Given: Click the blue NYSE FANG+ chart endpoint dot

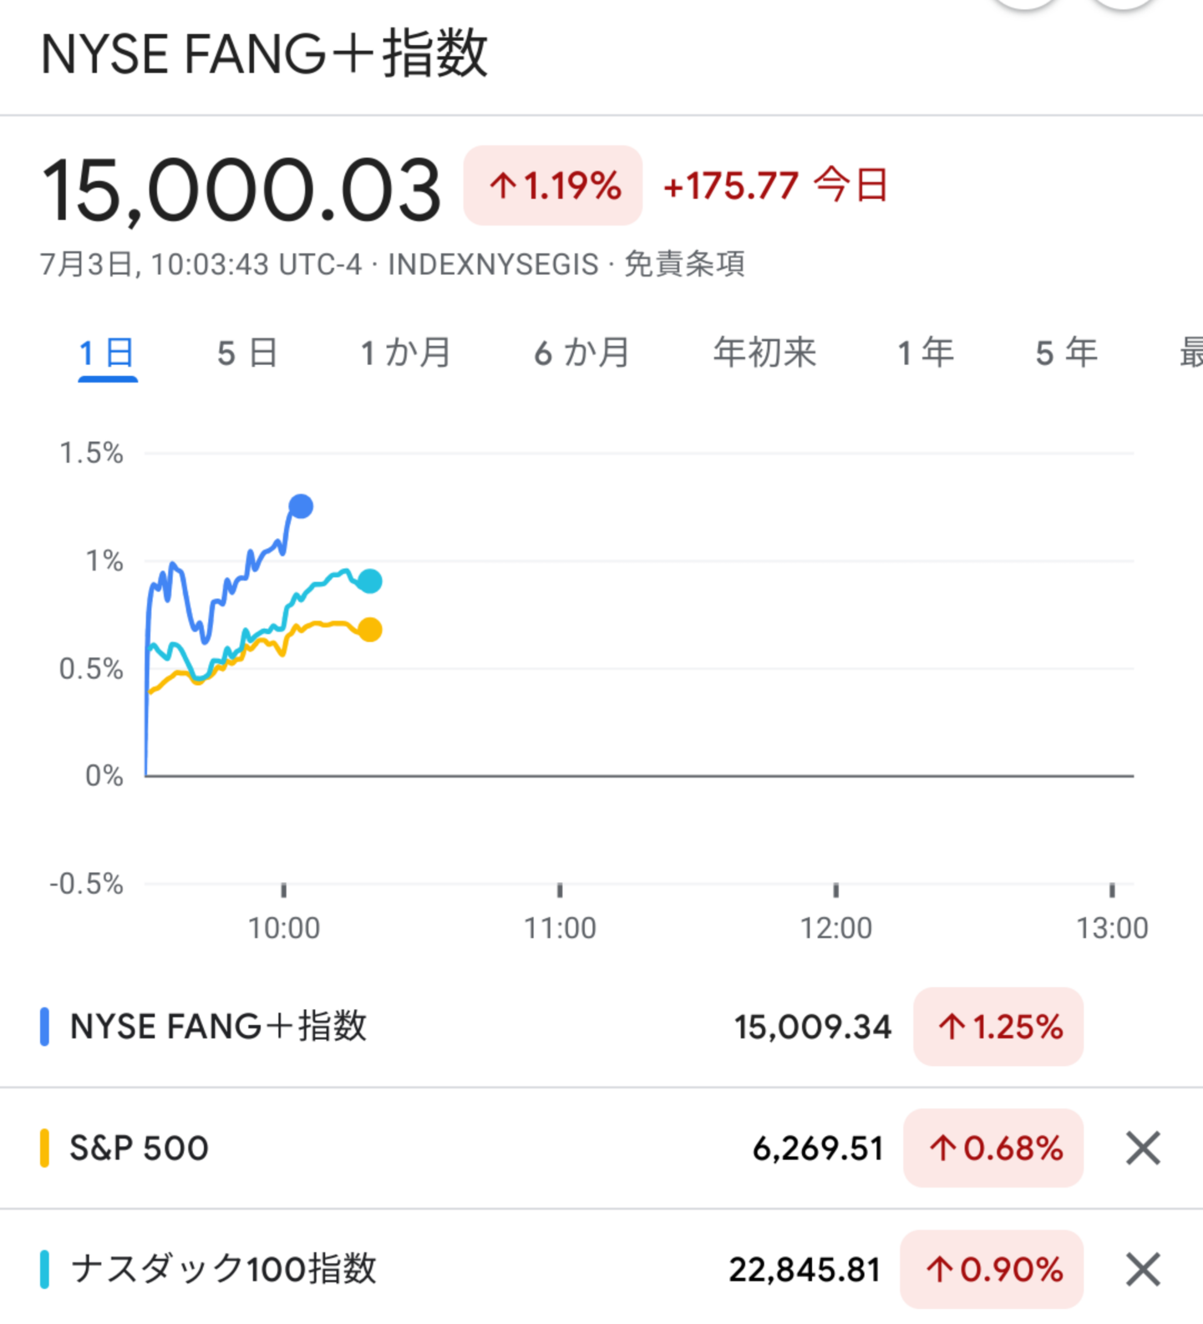Looking at the screenshot, I should [x=301, y=506].
